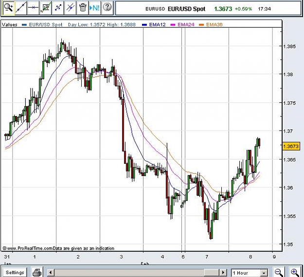Click the EURUSD ticker symbol text

coord(155,9)
